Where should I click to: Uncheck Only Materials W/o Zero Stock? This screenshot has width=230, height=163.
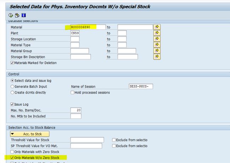pyautogui.click(x=12, y=158)
